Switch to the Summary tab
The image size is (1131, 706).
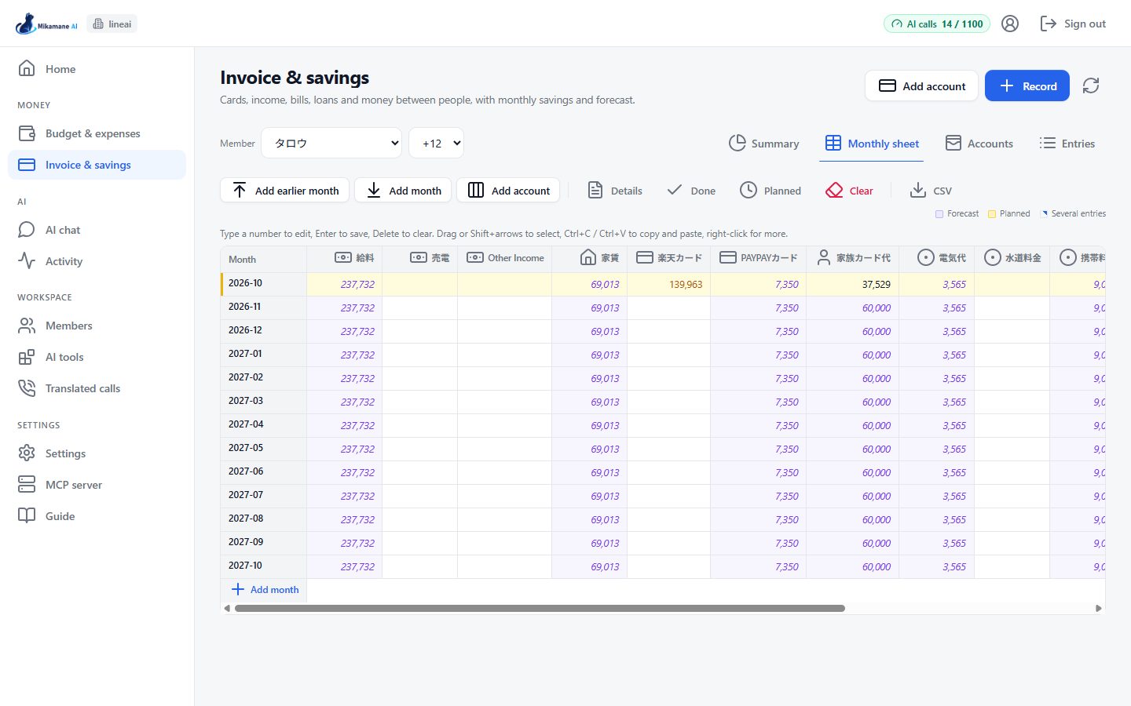click(x=763, y=144)
